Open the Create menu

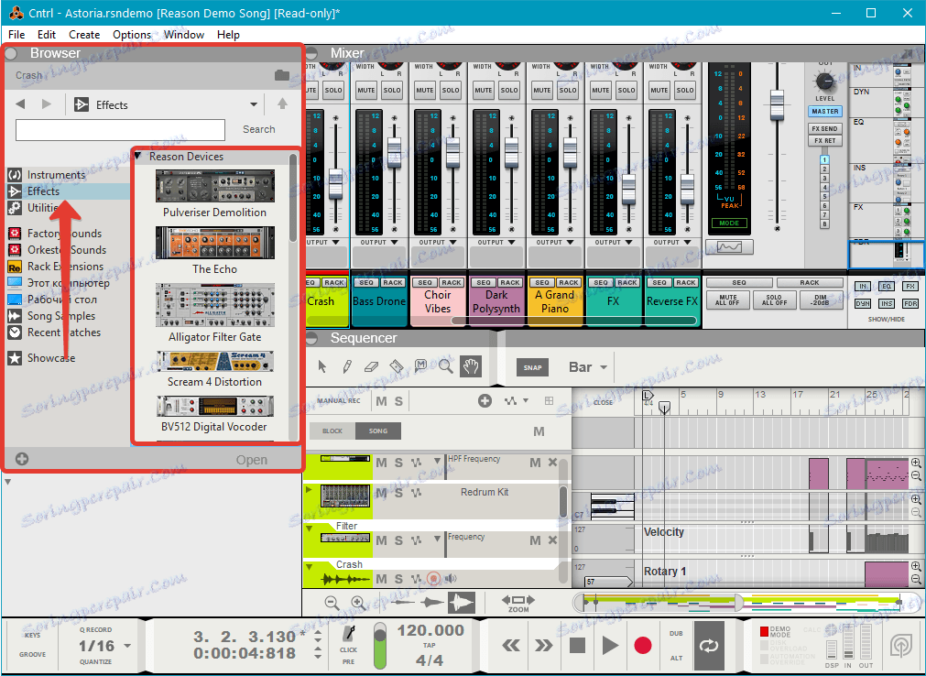point(84,35)
